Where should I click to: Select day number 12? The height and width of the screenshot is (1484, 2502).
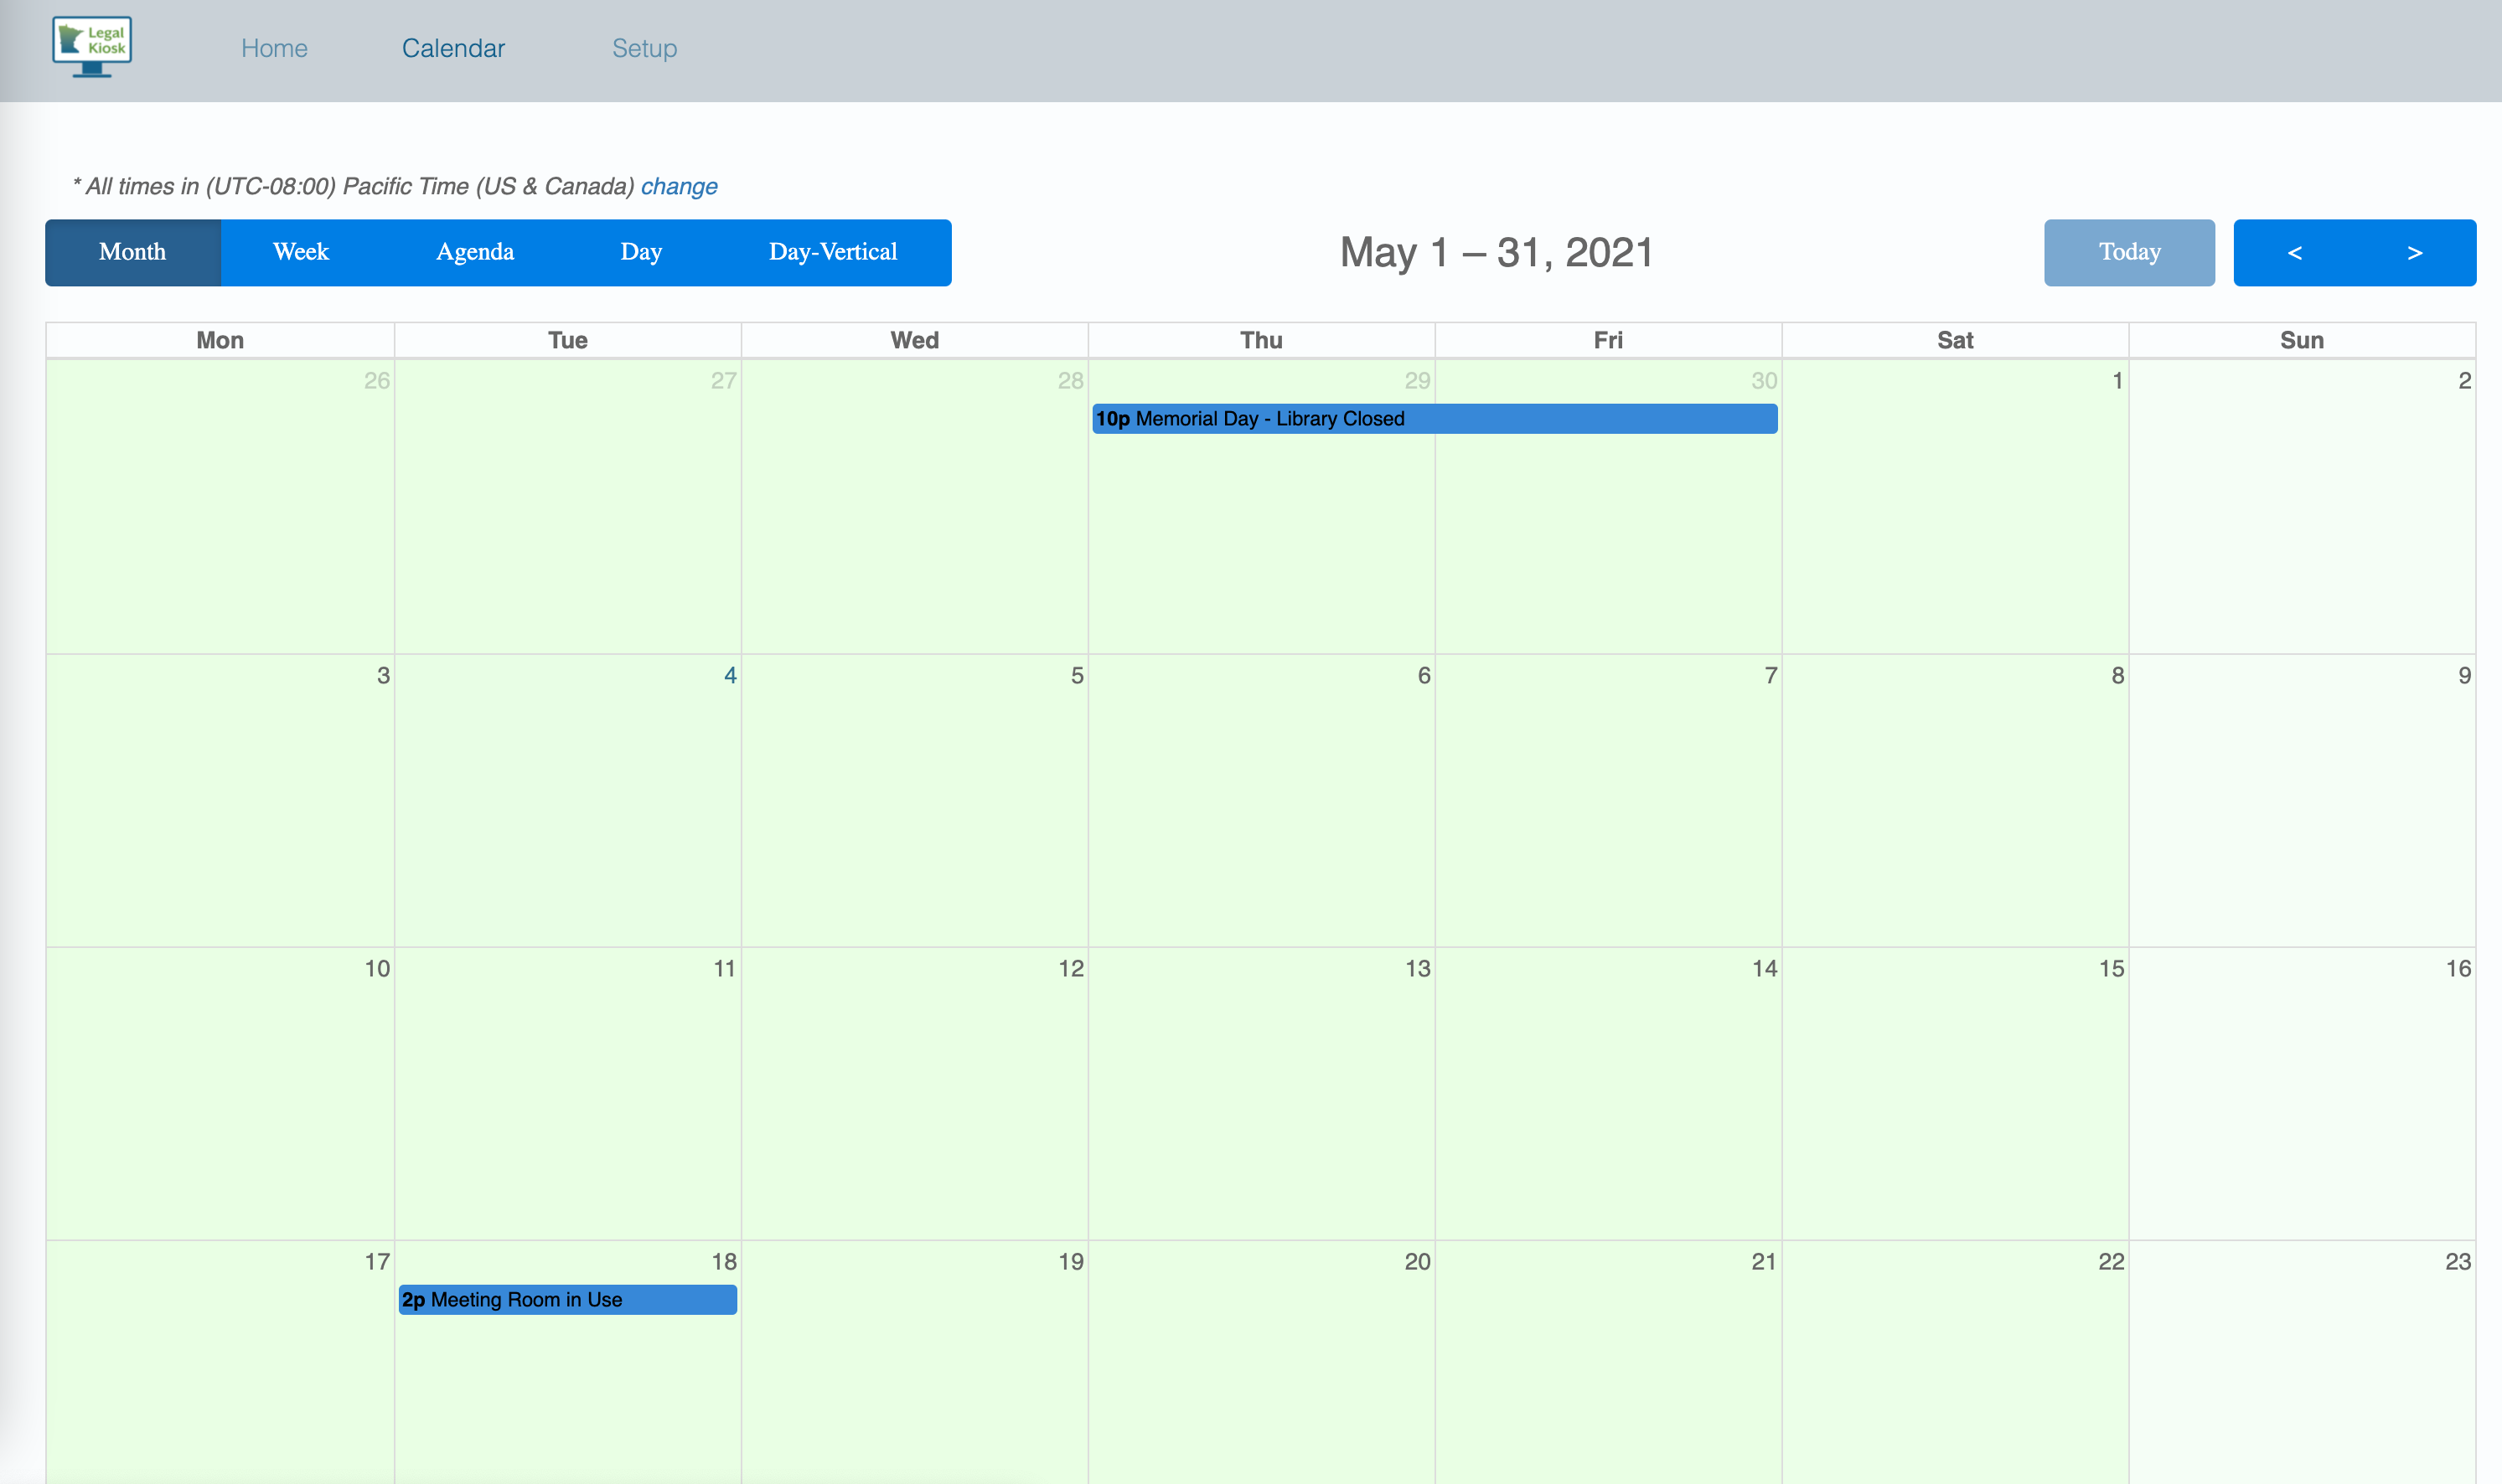coord(1070,968)
